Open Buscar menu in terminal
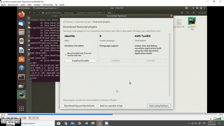The width and height of the screenshot is (224, 126). click(x=55, y=20)
